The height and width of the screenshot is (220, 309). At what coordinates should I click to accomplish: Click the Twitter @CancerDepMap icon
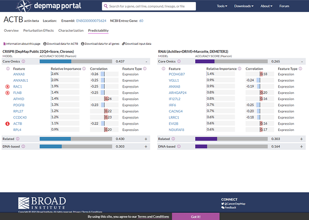tap(223, 204)
